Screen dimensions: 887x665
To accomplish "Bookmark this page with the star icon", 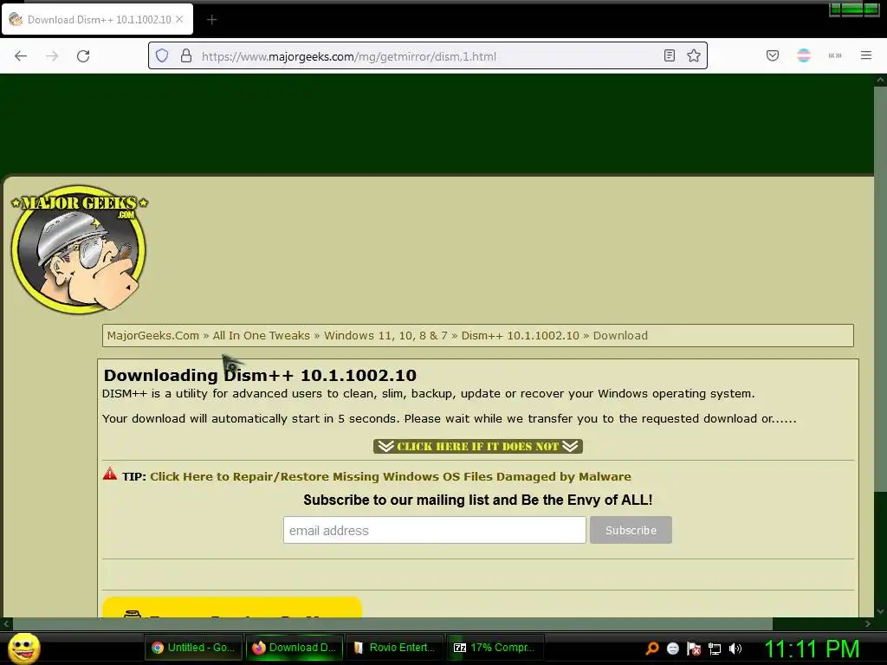I will (694, 56).
